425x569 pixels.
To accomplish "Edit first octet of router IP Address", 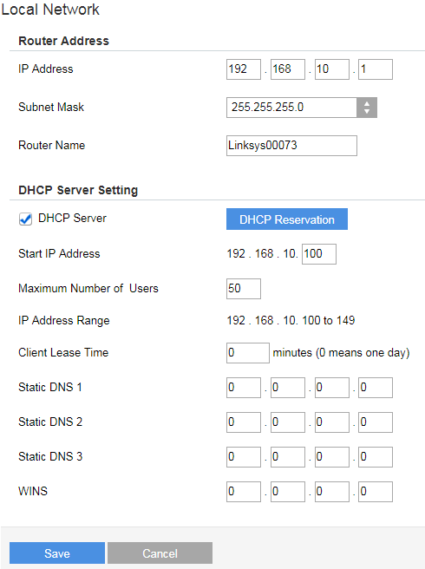I will coord(244,69).
